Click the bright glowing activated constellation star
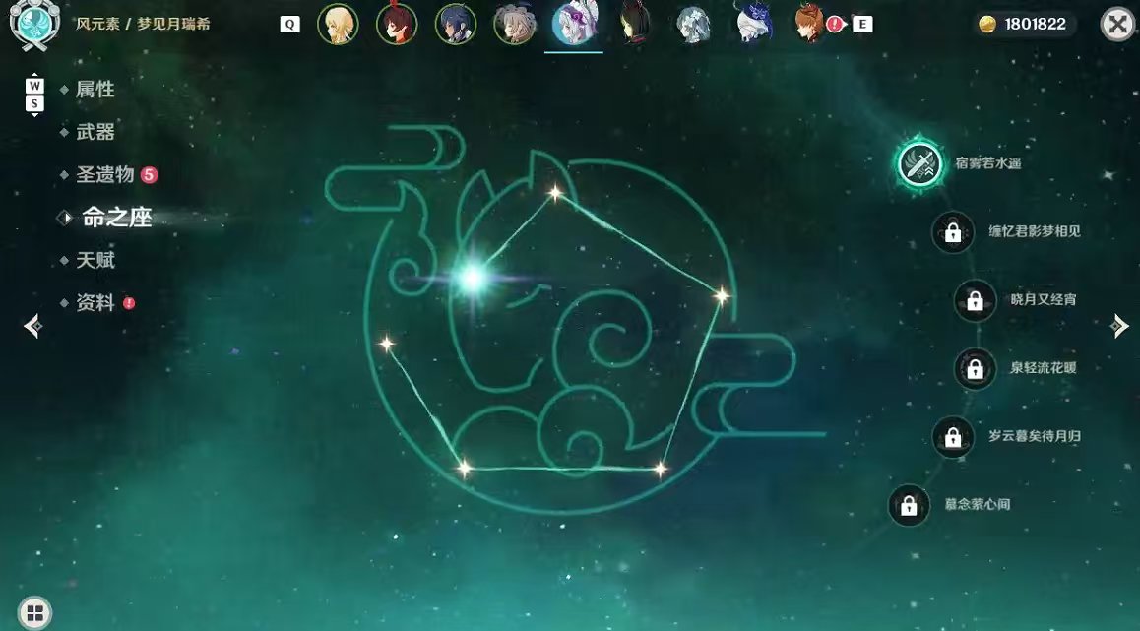The image size is (1140, 631). 473,277
